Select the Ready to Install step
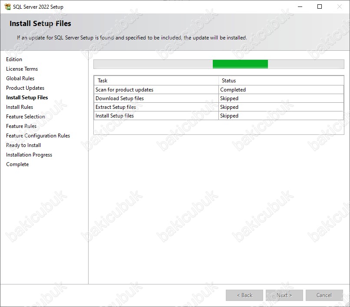Screen dimensions: 350x307 (23, 145)
